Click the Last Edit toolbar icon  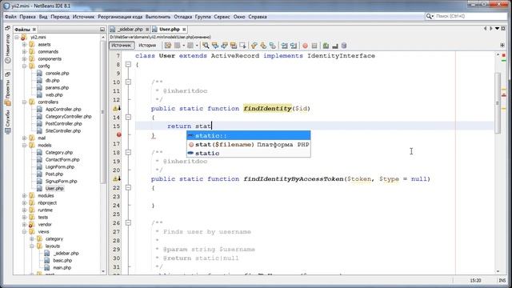coord(167,46)
